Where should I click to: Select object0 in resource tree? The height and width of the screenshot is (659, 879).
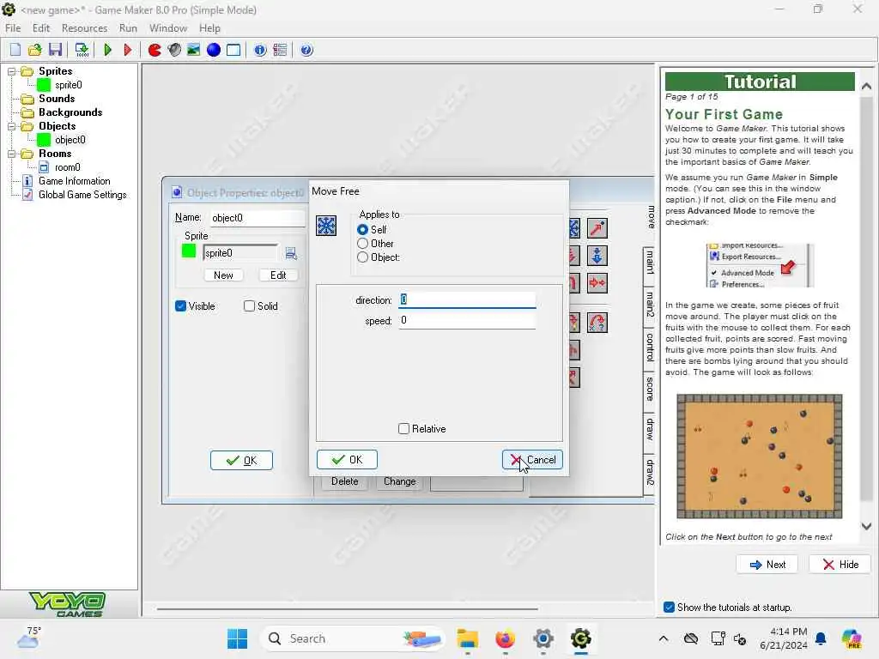click(x=70, y=140)
